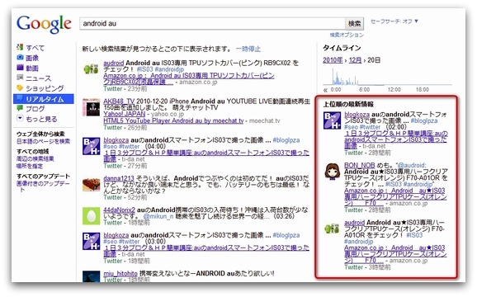Screen dimensions: 477x297
Task: Click blogkoza username in the (03:00) tweet
Action: [x=116, y=235]
